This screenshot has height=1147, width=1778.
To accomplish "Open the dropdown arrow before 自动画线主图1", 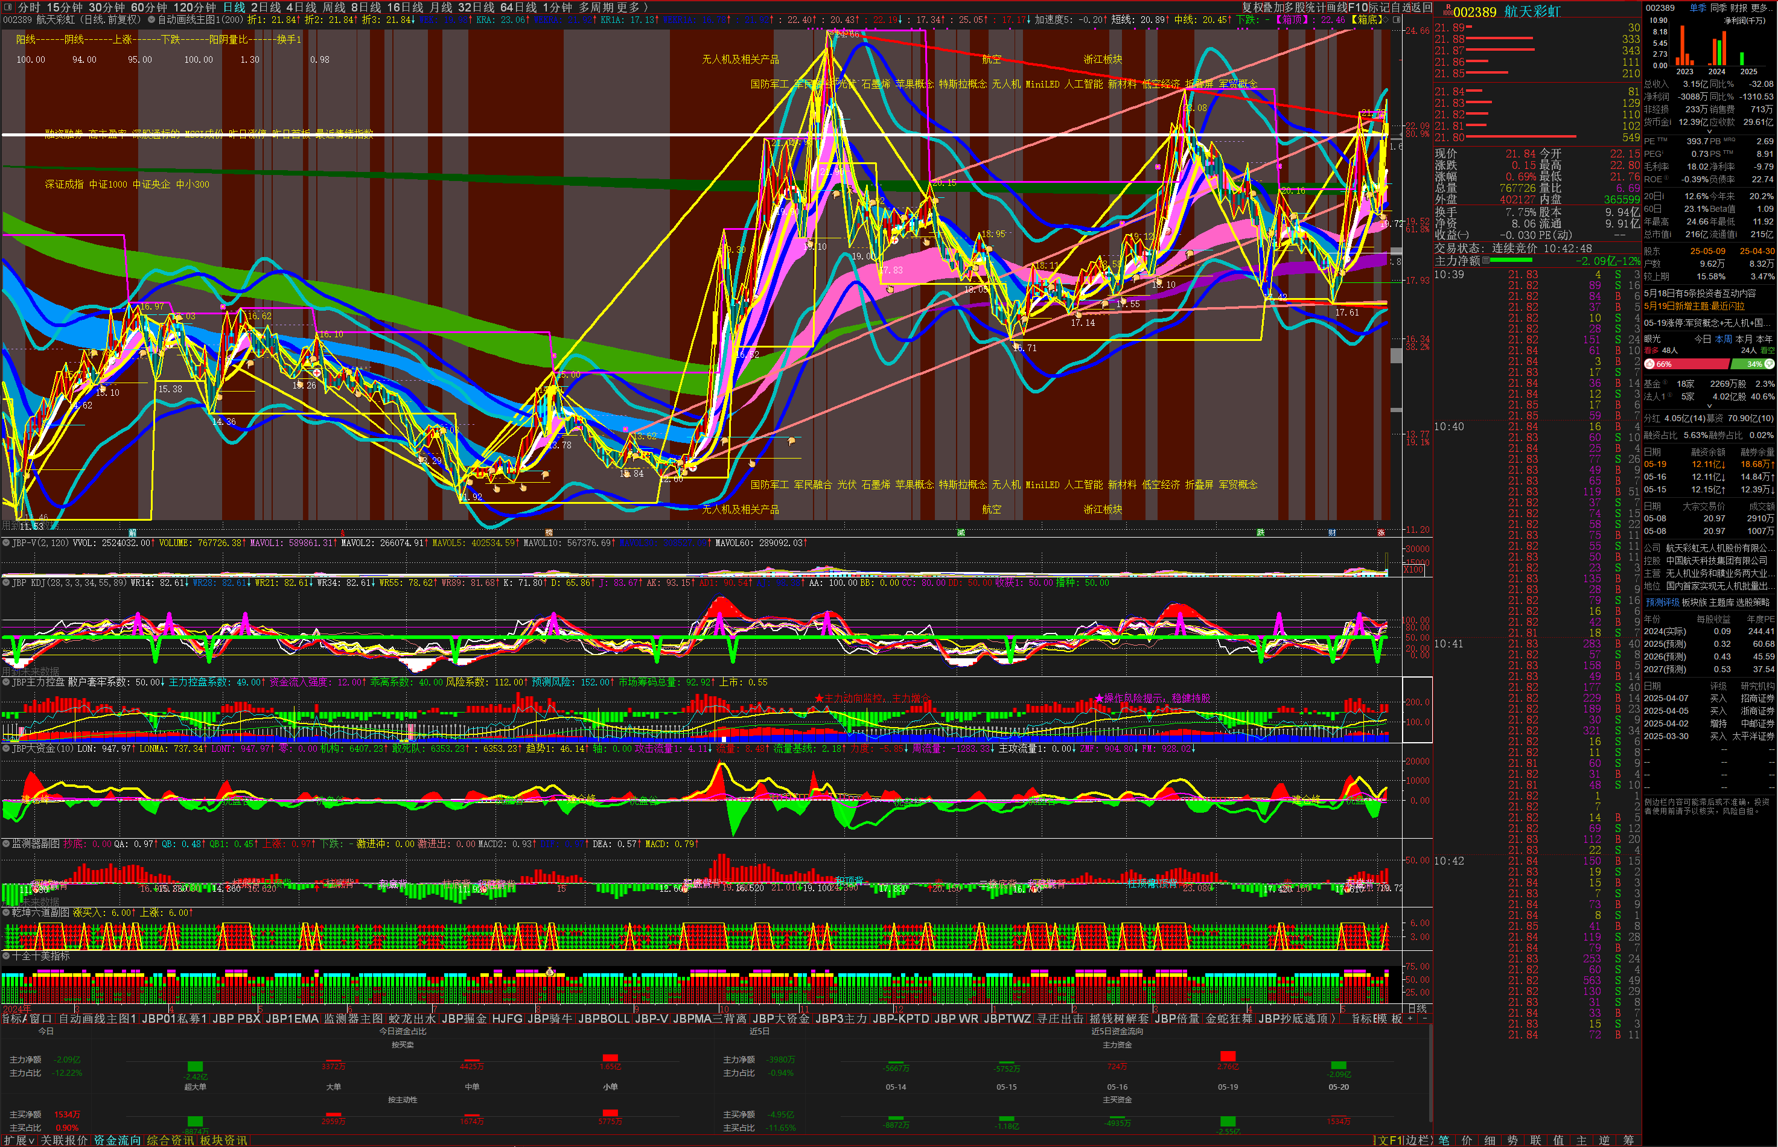I will pyautogui.click(x=152, y=20).
